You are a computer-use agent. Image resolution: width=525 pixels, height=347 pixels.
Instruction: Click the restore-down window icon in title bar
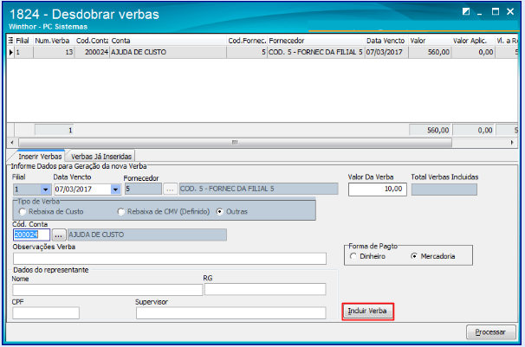click(466, 12)
